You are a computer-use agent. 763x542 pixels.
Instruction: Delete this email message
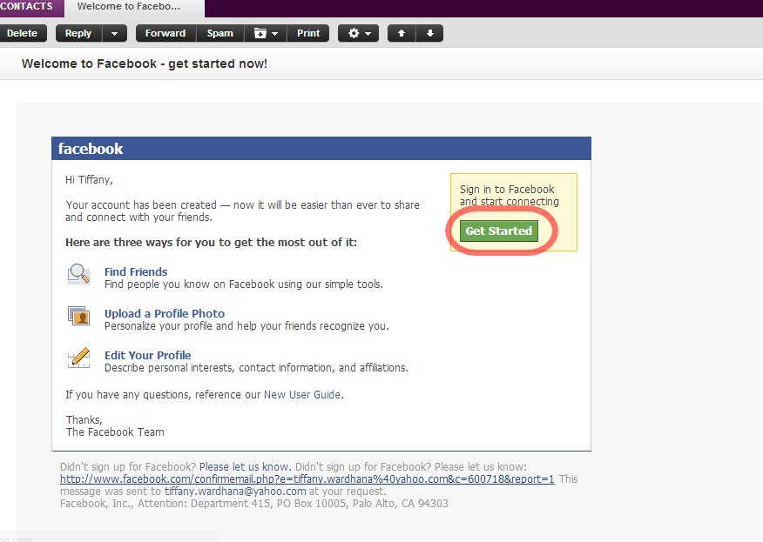(x=23, y=33)
